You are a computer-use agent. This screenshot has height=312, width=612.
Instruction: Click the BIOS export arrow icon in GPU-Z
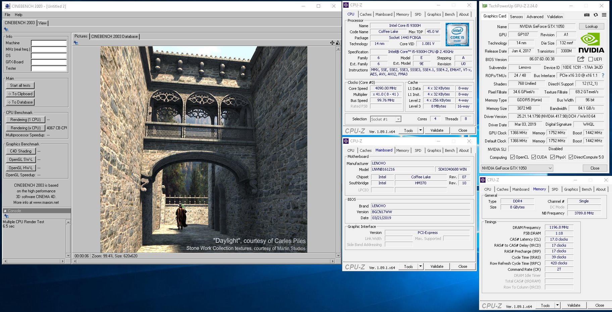(x=581, y=59)
